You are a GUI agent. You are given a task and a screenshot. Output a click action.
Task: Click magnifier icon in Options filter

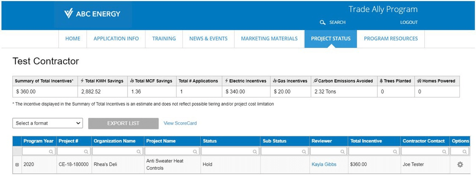point(465,151)
